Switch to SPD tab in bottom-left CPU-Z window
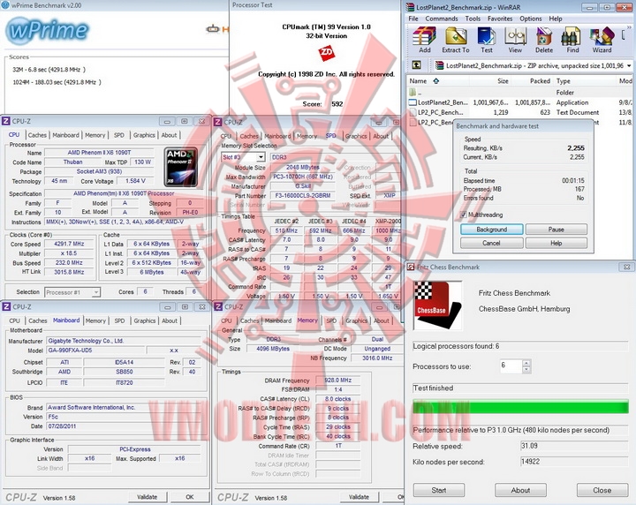The height and width of the screenshot is (505, 636). 119,320
